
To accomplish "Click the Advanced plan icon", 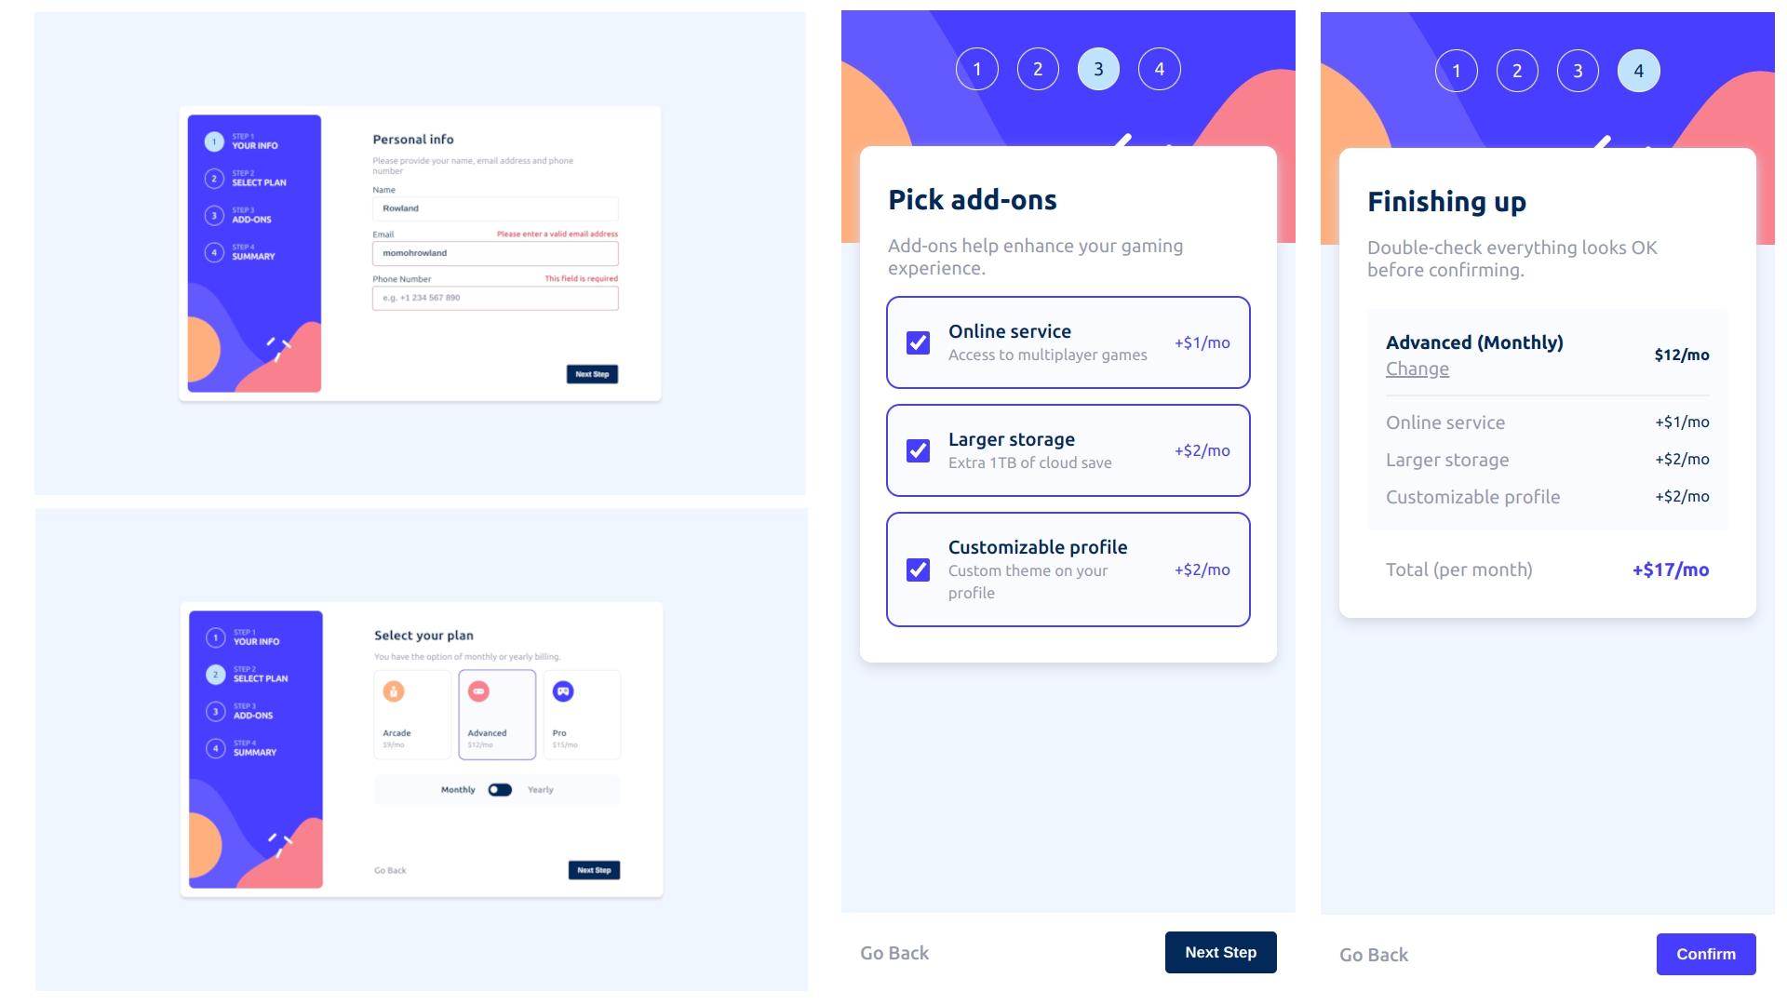I will [478, 690].
